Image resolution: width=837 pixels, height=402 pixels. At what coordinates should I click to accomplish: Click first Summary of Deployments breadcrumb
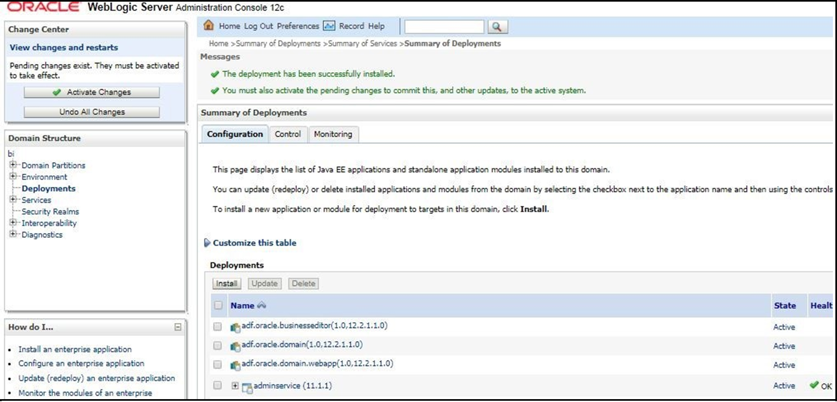coord(278,43)
